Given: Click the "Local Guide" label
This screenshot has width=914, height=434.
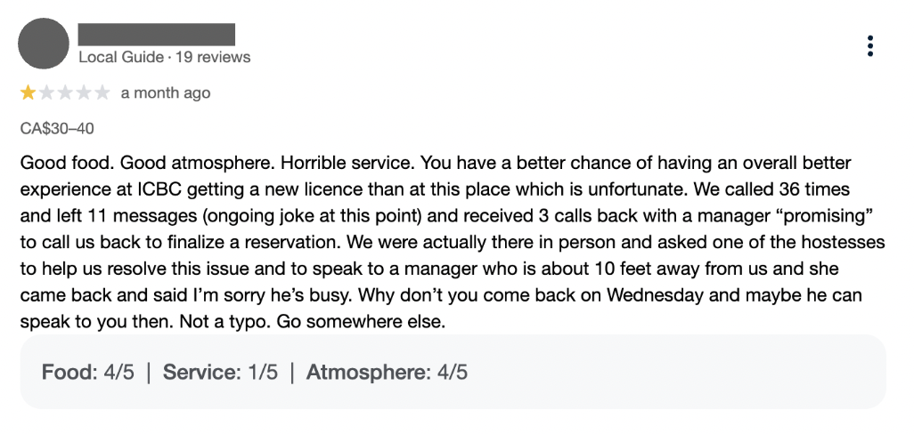Looking at the screenshot, I should (121, 57).
